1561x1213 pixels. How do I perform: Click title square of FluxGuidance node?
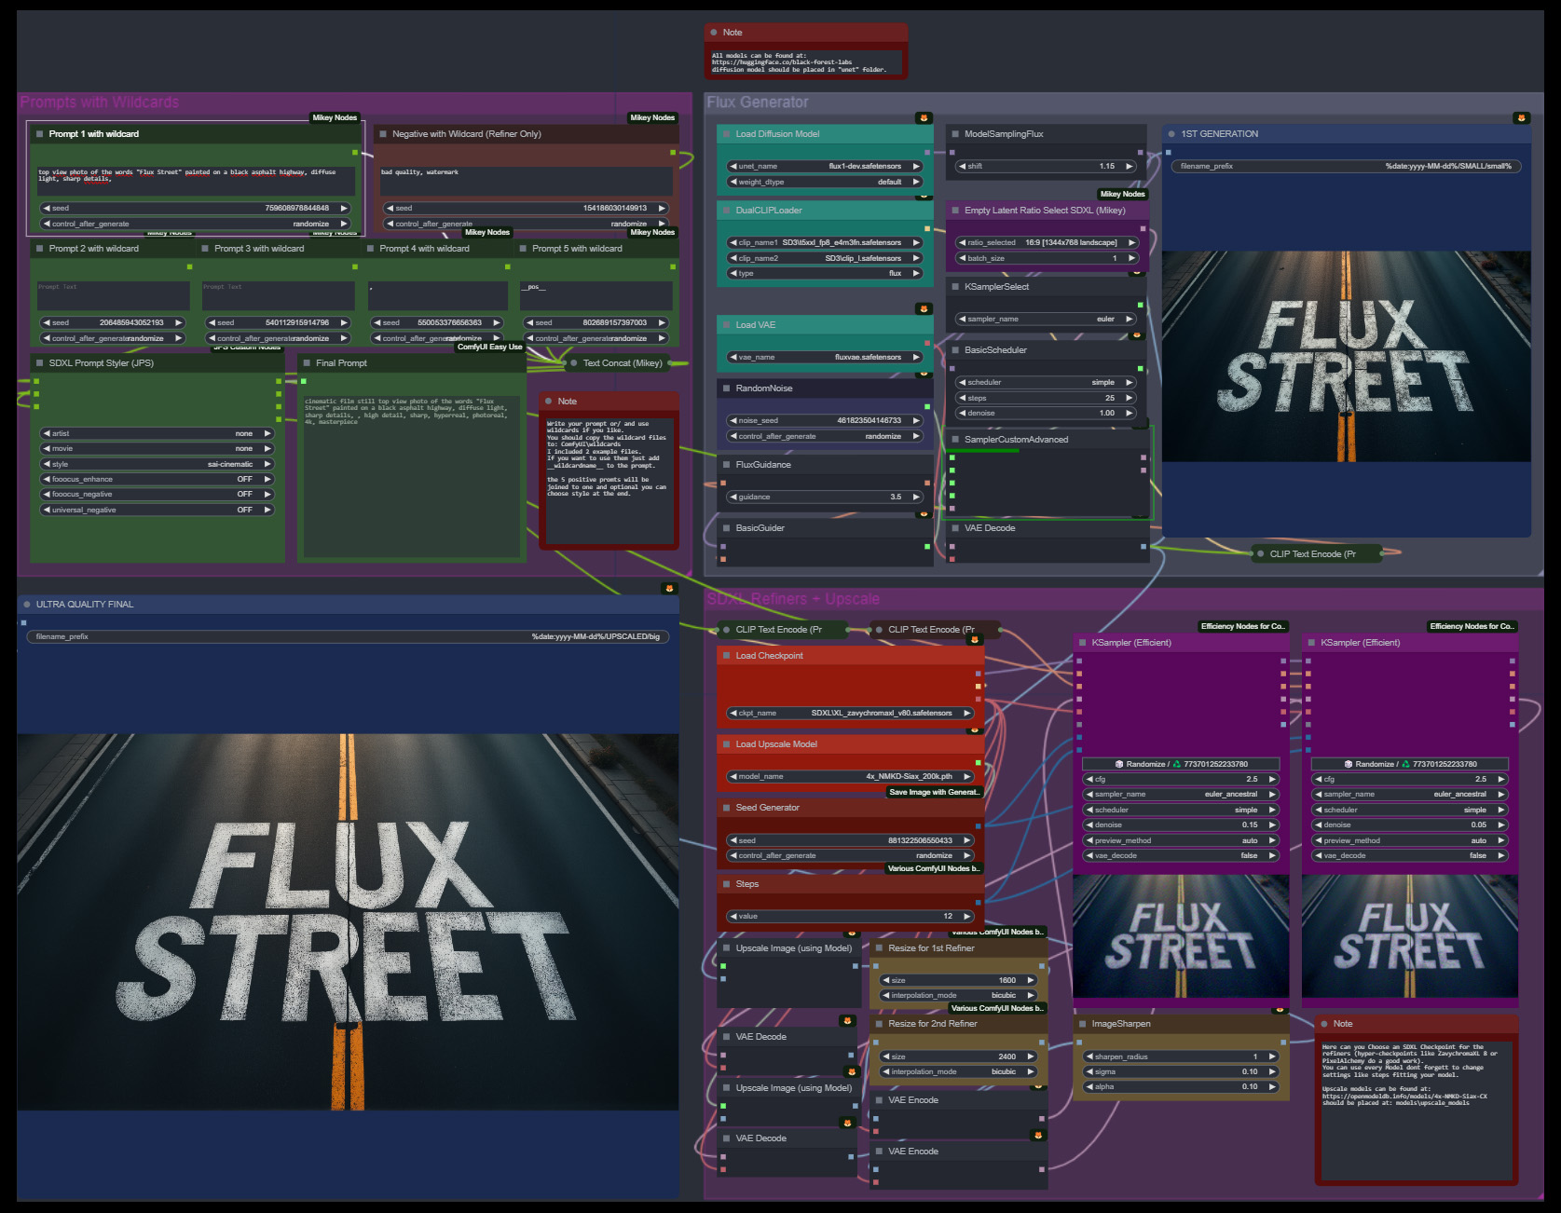[x=726, y=465]
